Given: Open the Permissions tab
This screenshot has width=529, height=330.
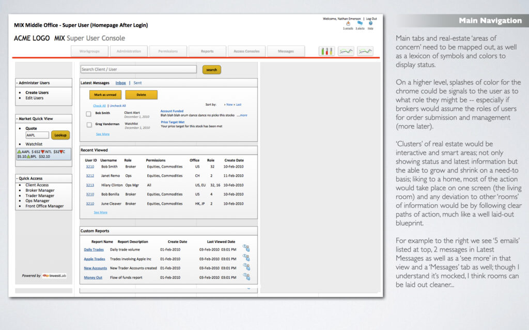Looking at the screenshot, I should [x=168, y=51].
